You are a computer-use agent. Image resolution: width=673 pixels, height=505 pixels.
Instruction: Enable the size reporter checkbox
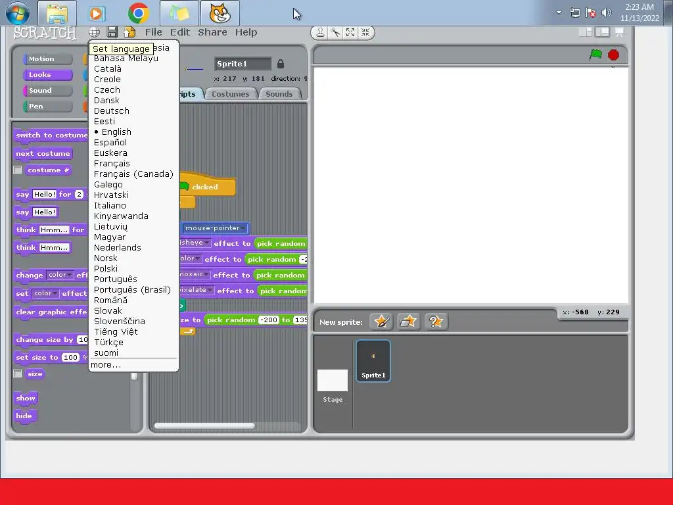click(x=18, y=373)
